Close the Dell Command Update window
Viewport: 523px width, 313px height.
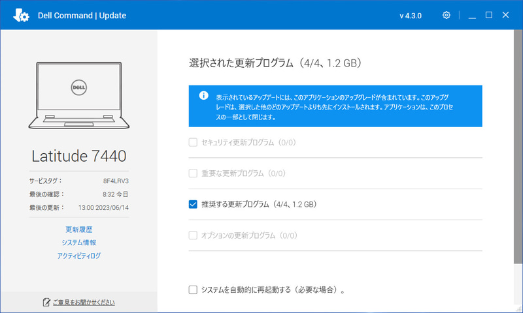pos(505,15)
